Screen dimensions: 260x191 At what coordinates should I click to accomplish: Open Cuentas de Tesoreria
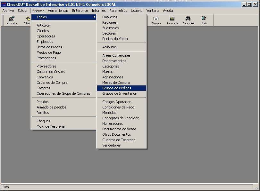coord(122,140)
